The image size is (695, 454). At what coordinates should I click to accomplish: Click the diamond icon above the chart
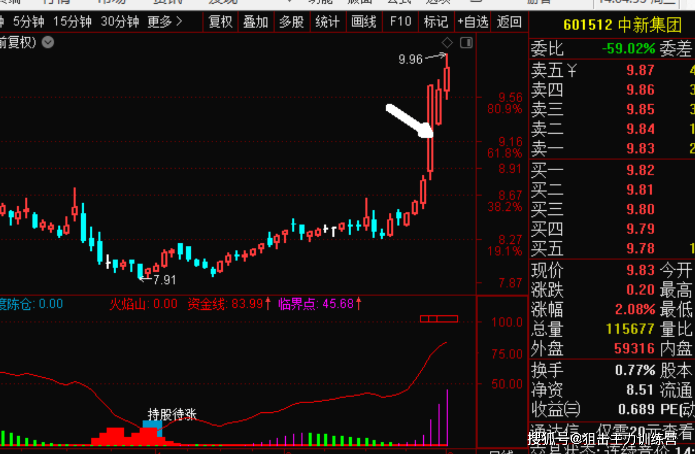pos(447,42)
